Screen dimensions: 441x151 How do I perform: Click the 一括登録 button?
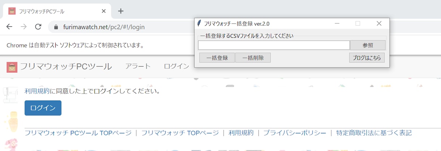tap(217, 58)
